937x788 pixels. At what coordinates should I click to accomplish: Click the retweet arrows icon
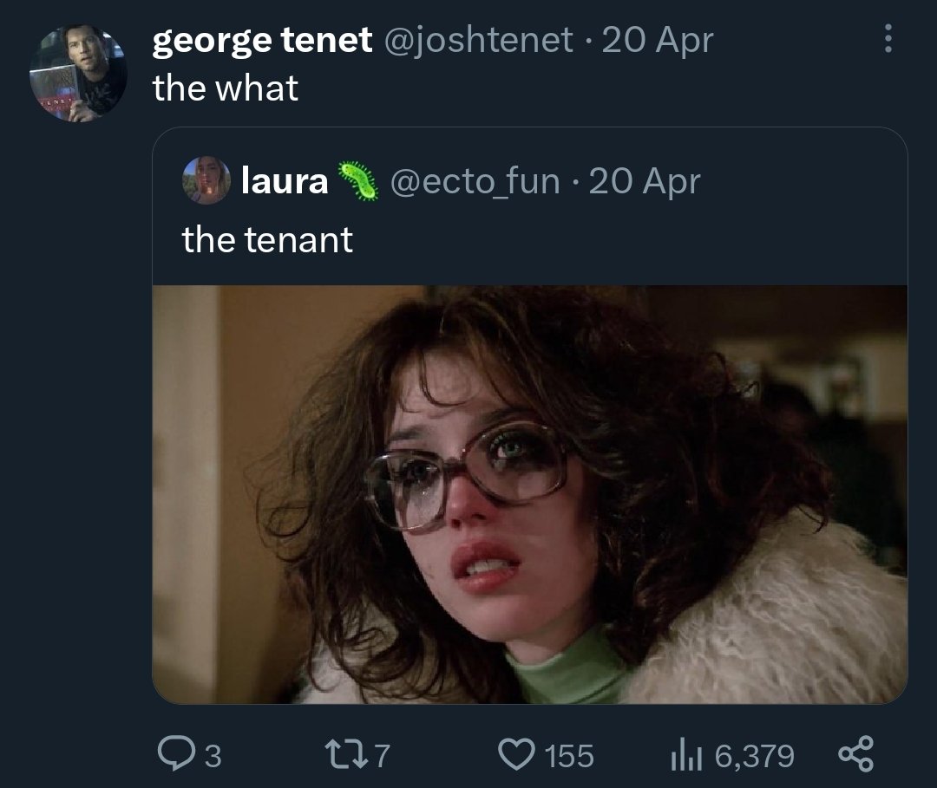pyautogui.click(x=345, y=754)
